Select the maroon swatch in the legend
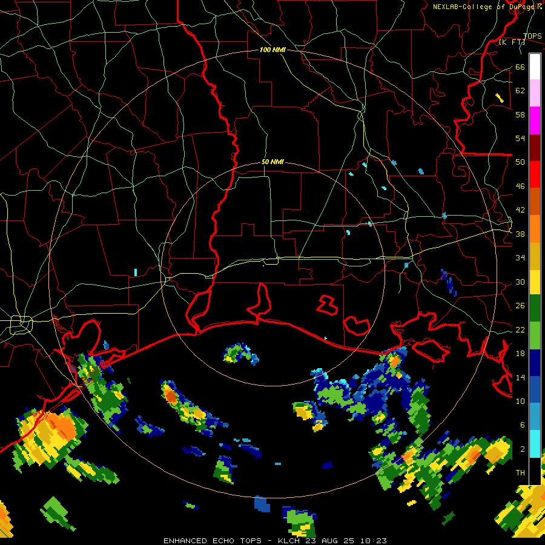Screen dimensions: 545x545 click(x=535, y=148)
